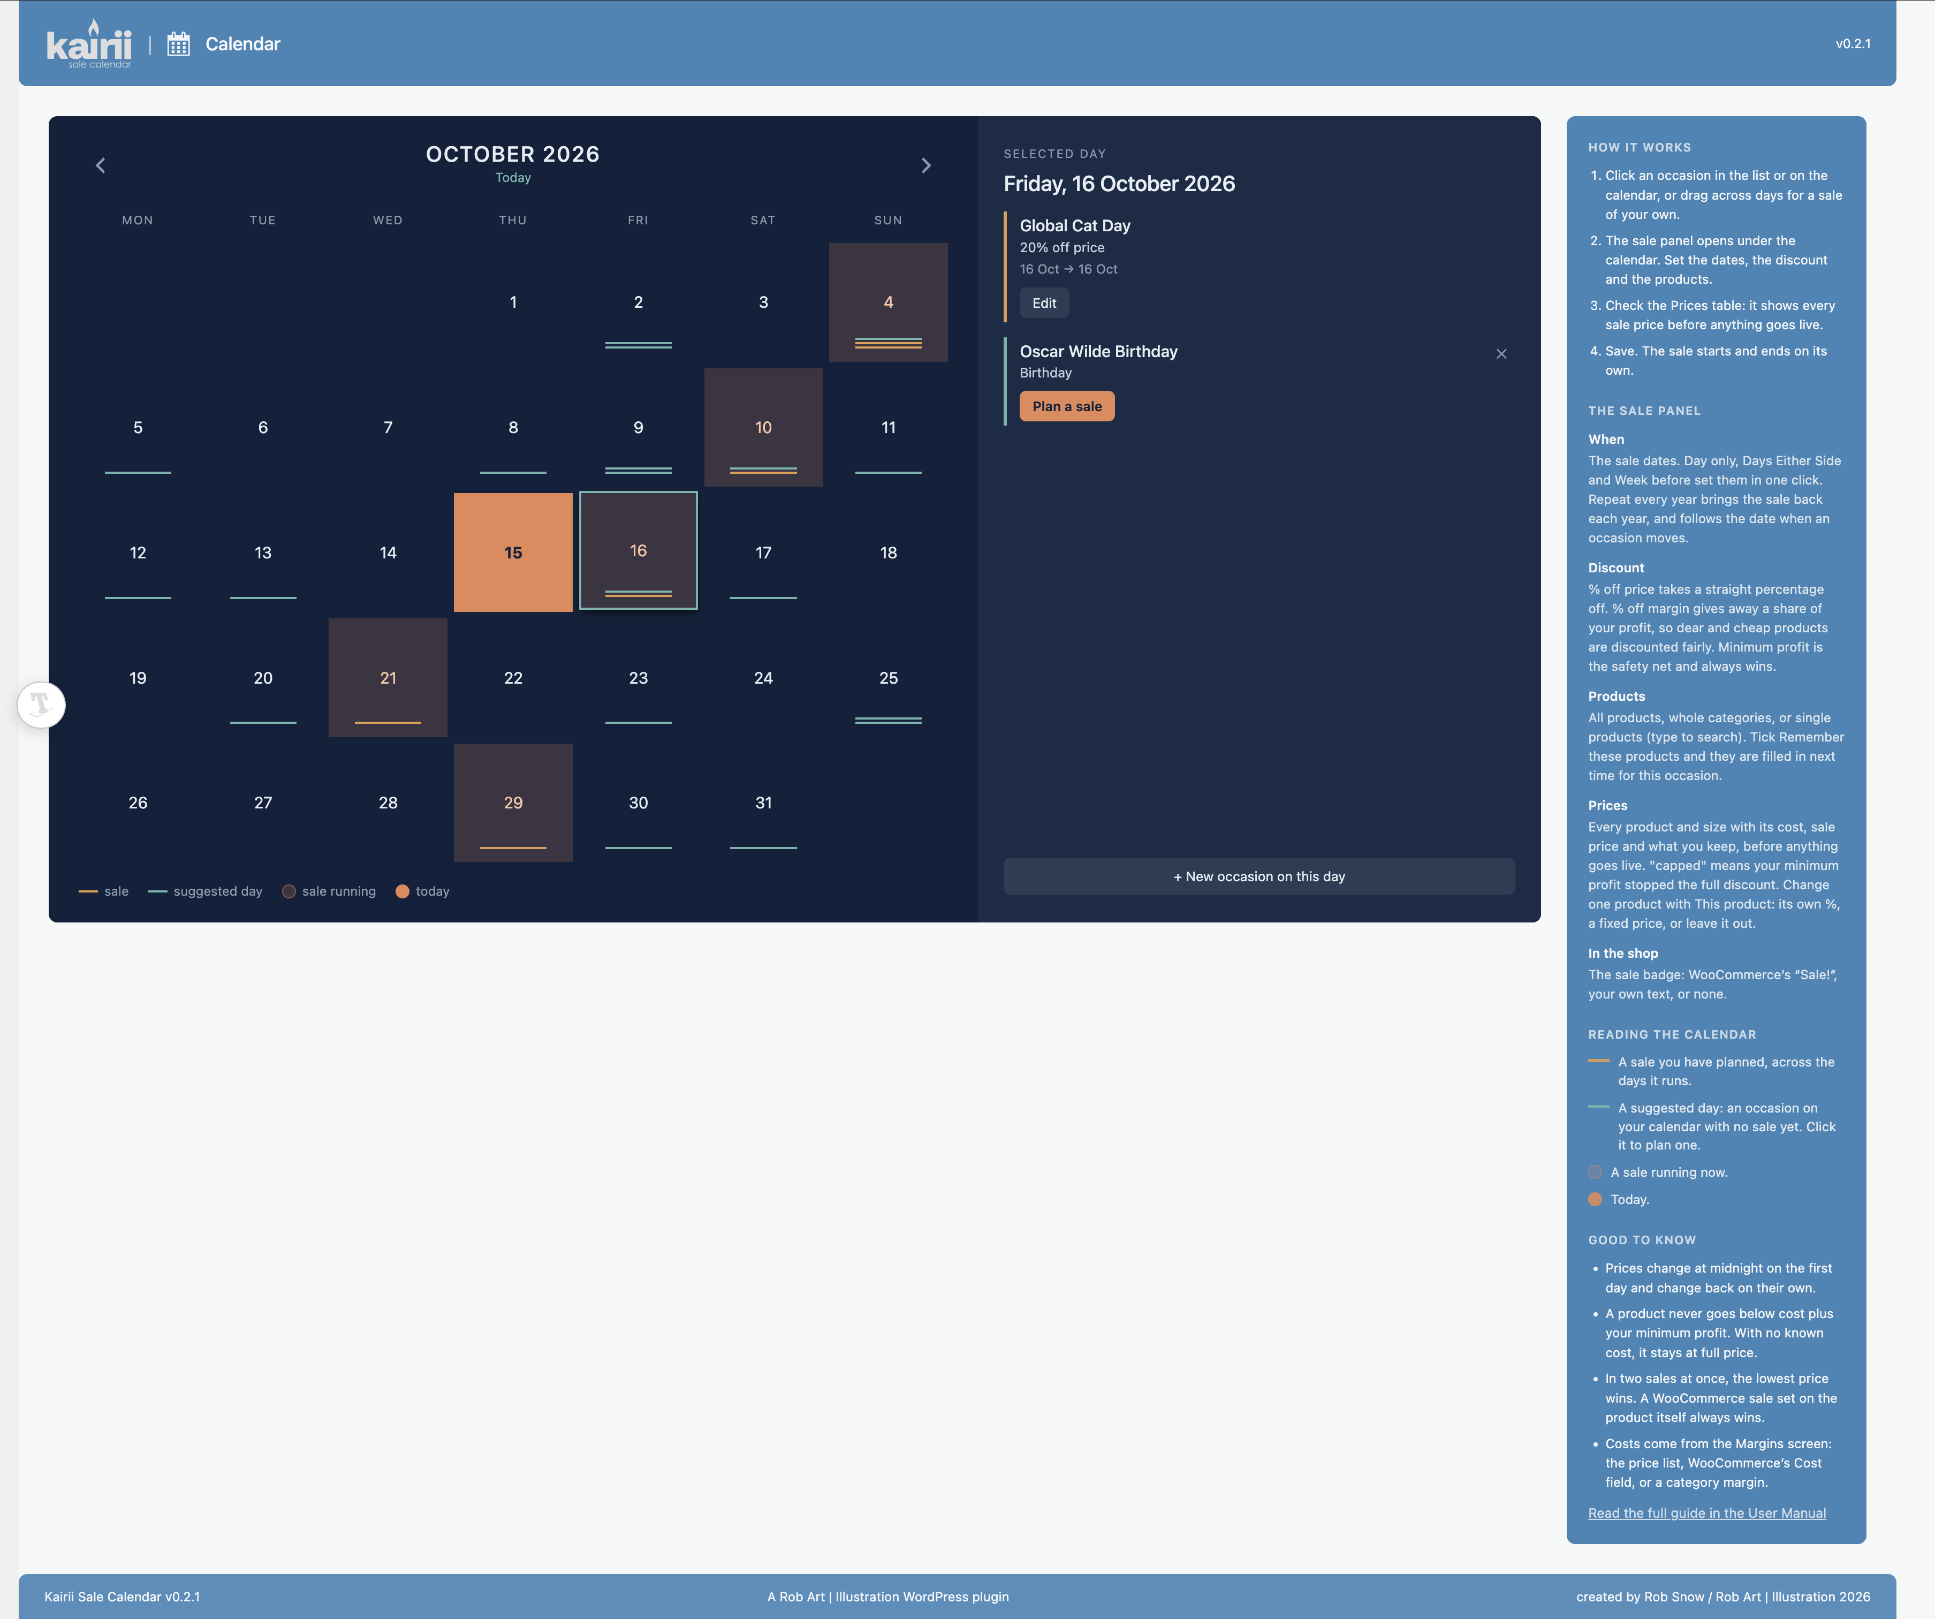The width and height of the screenshot is (1935, 1619).
Task: Select October 12 on the calendar
Action: (138, 552)
